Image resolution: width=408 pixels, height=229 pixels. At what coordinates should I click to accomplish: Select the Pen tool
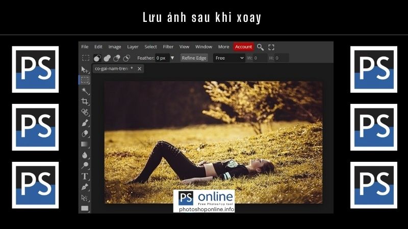tap(85, 187)
